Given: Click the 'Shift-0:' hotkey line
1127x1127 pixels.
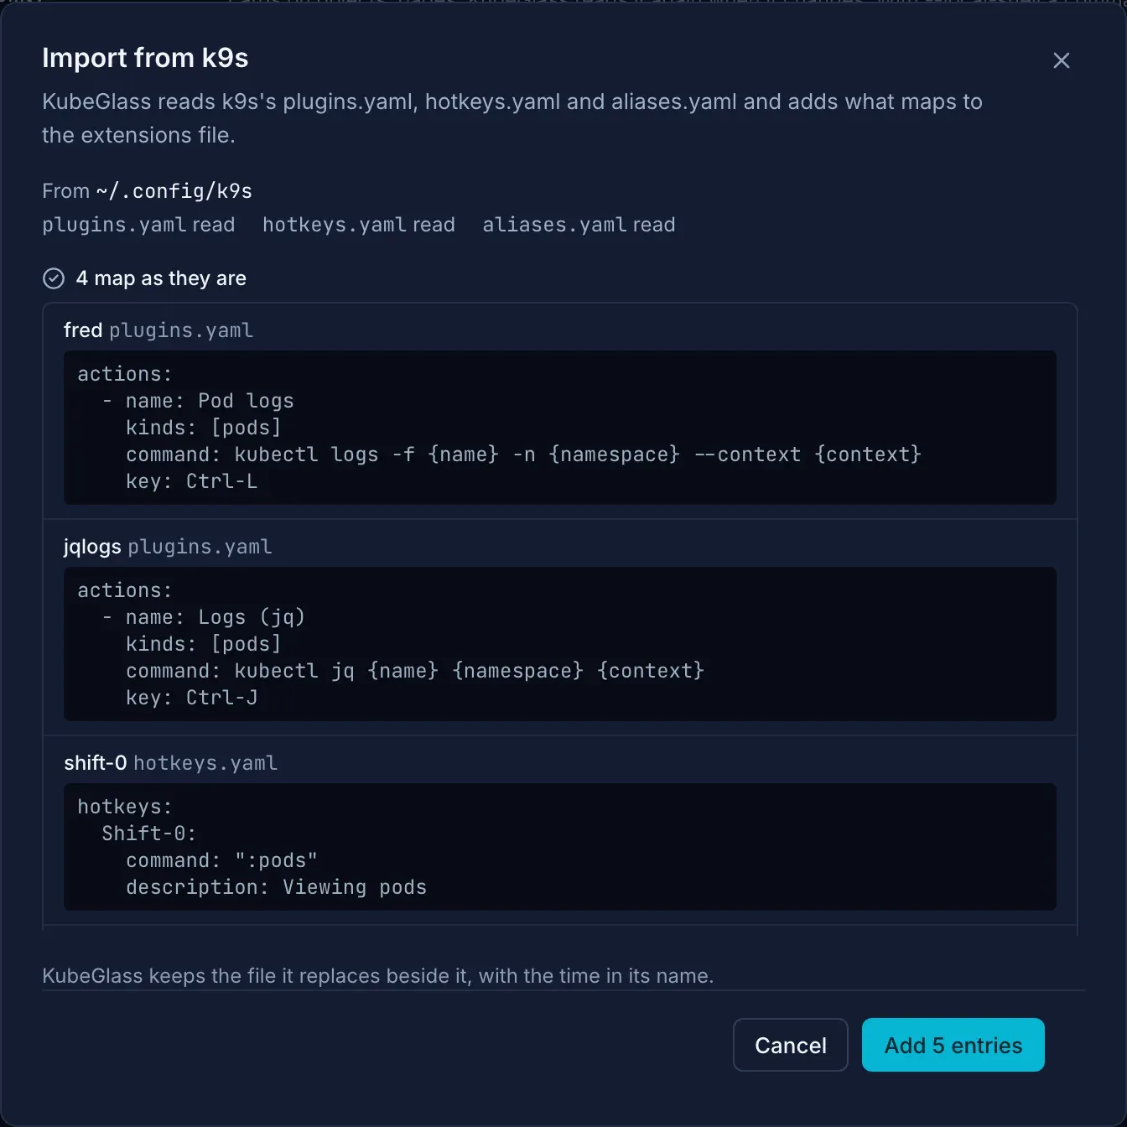Looking at the screenshot, I should pos(148,834).
